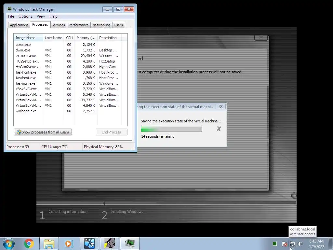Click the End Process button
The image size is (333, 250).
pos(112,132)
